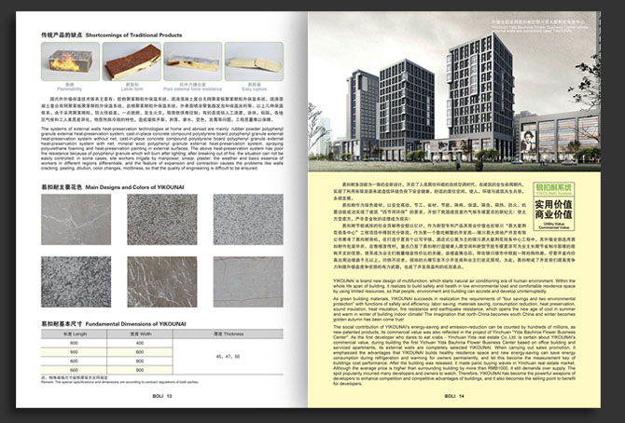
Task: Click 'Main Designs and Colors of YIKOUNAI' heading
Action: pos(134,187)
